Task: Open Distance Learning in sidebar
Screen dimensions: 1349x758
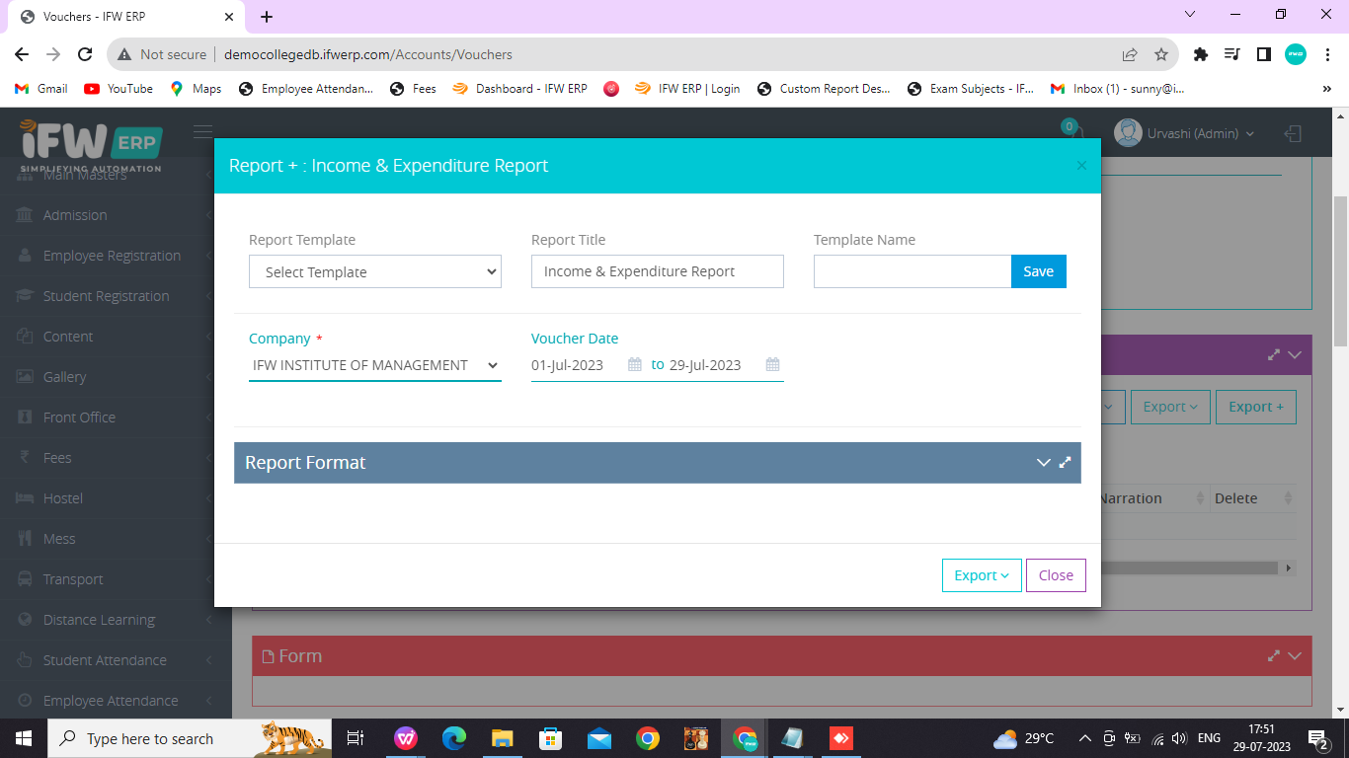Action: (x=116, y=620)
